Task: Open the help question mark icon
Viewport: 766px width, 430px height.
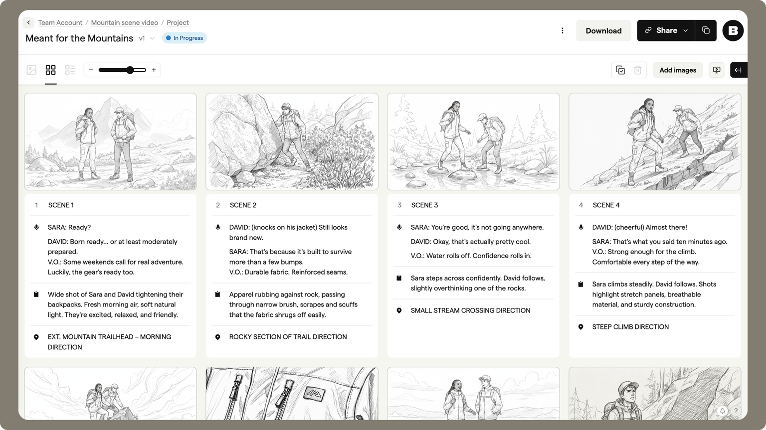Action: tap(736, 411)
